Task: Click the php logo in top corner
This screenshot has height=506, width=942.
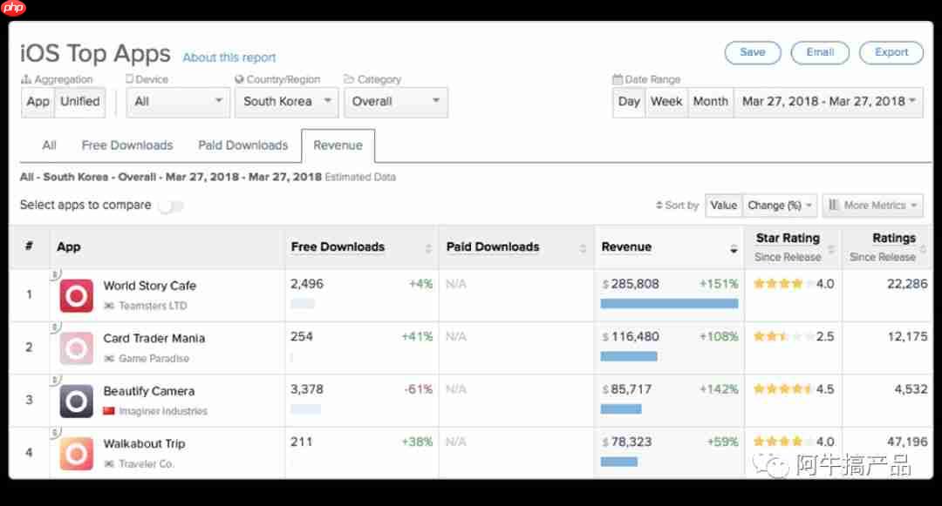Action: pyautogui.click(x=13, y=8)
